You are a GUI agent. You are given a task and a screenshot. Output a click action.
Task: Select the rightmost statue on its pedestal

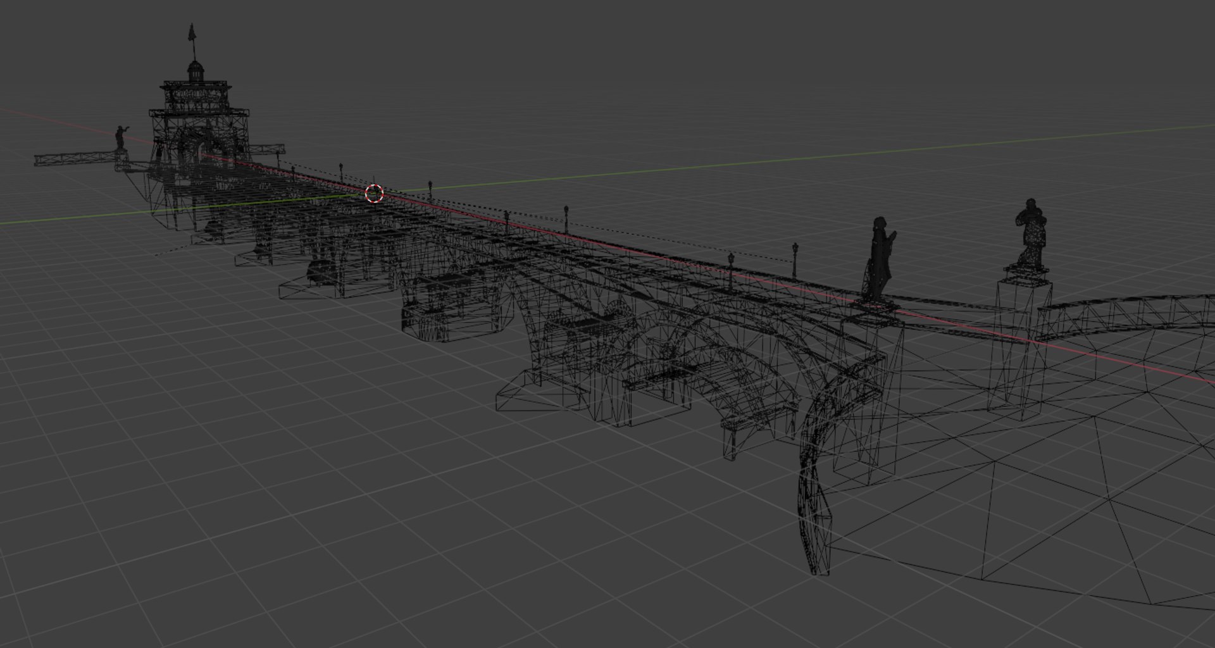1030,234
